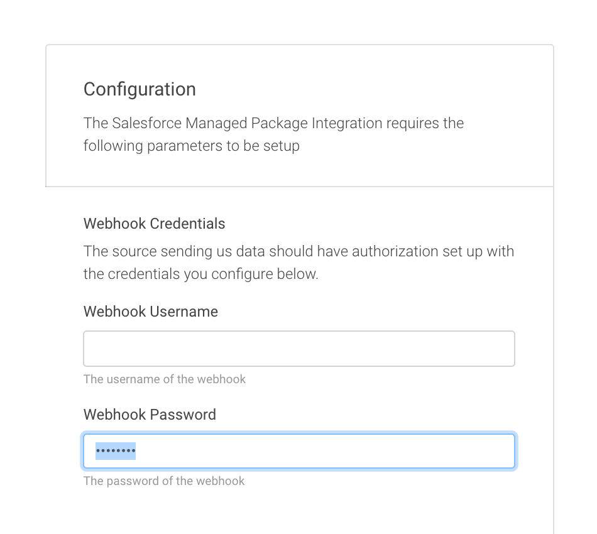Click the hint 'The username of the webhook'

[x=165, y=379]
